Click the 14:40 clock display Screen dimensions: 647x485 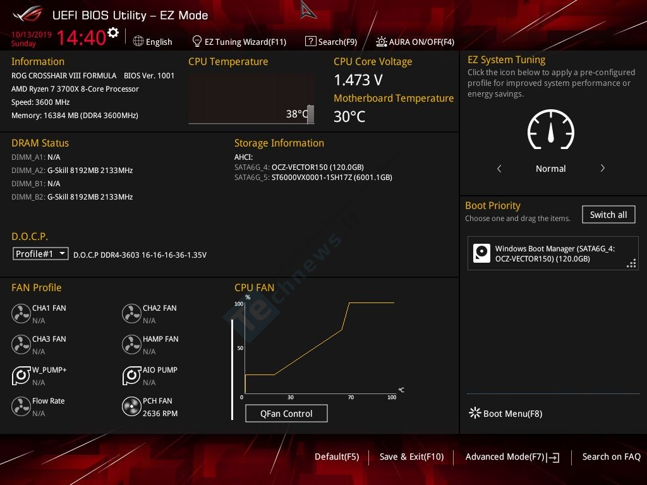pos(82,37)
